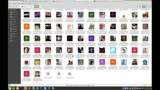Select the iMT logo avatar file

(x=26, y=15)
